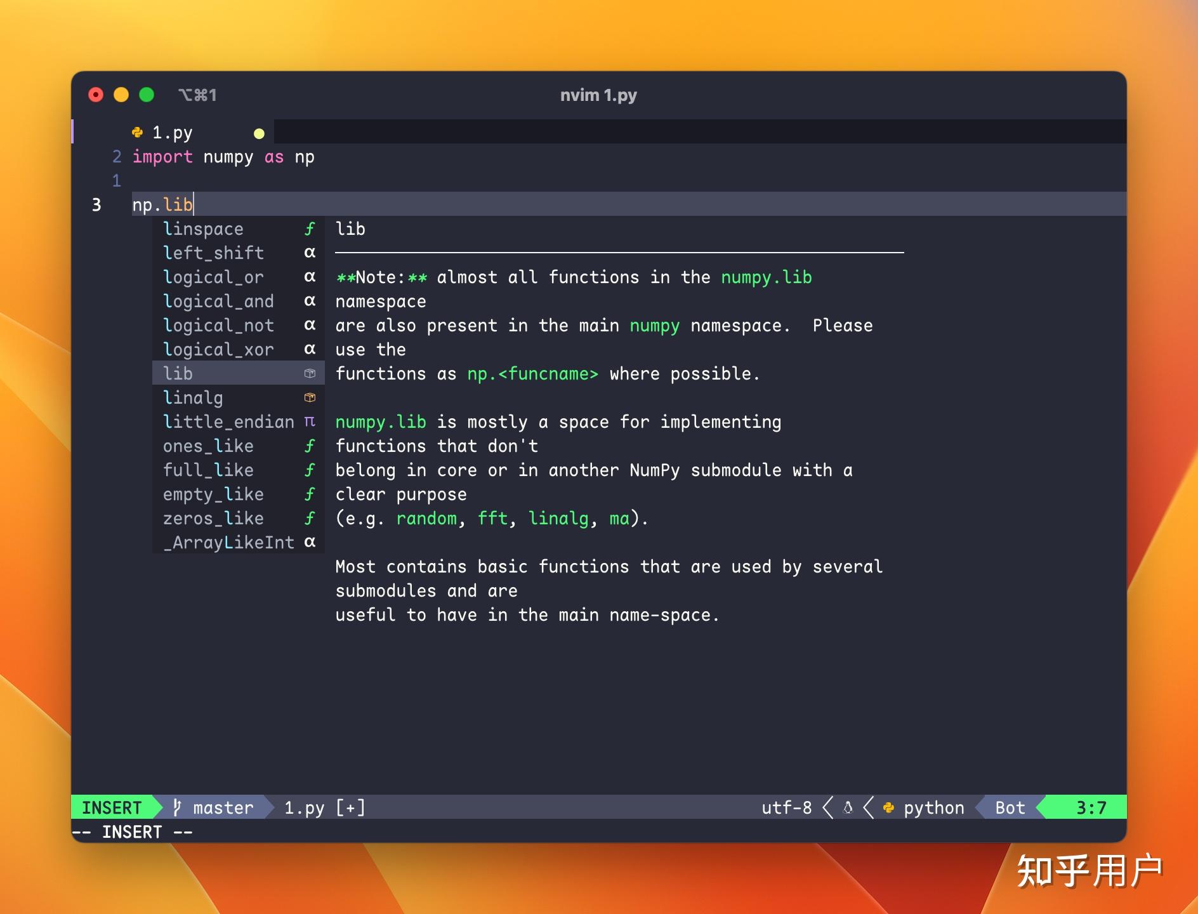1198x914 pixels.
Task: Click the 3:7 cursor position display
Action: pos(1090,807)
